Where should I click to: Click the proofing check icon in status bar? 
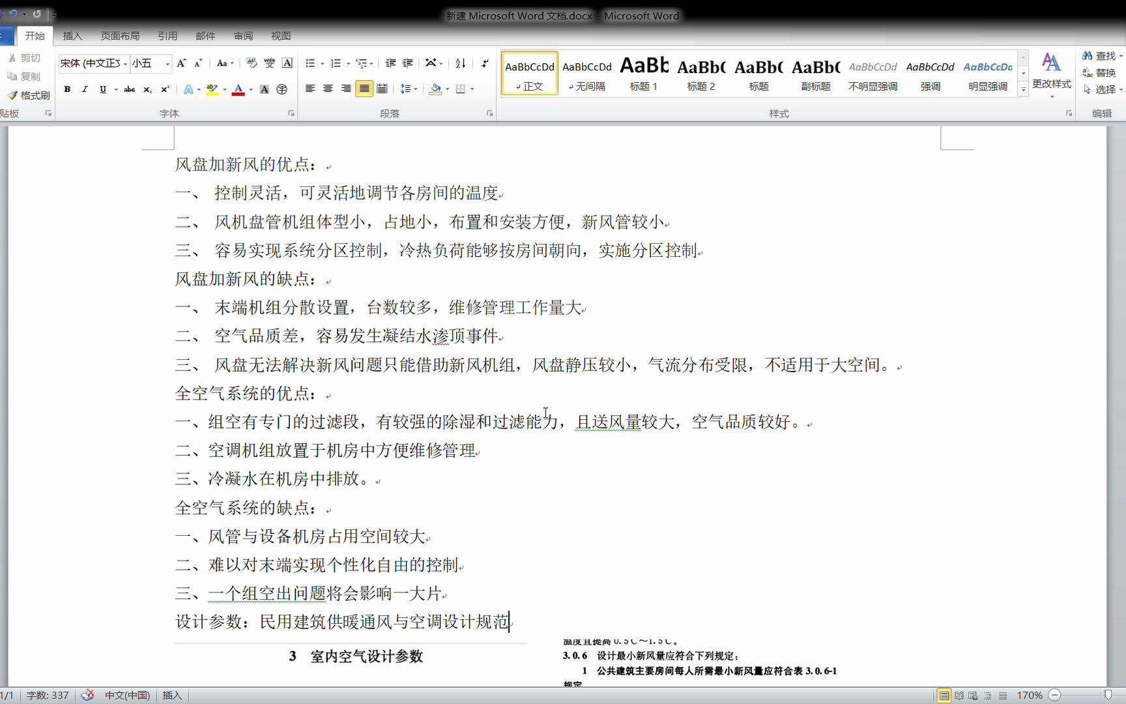pos(87,696)
